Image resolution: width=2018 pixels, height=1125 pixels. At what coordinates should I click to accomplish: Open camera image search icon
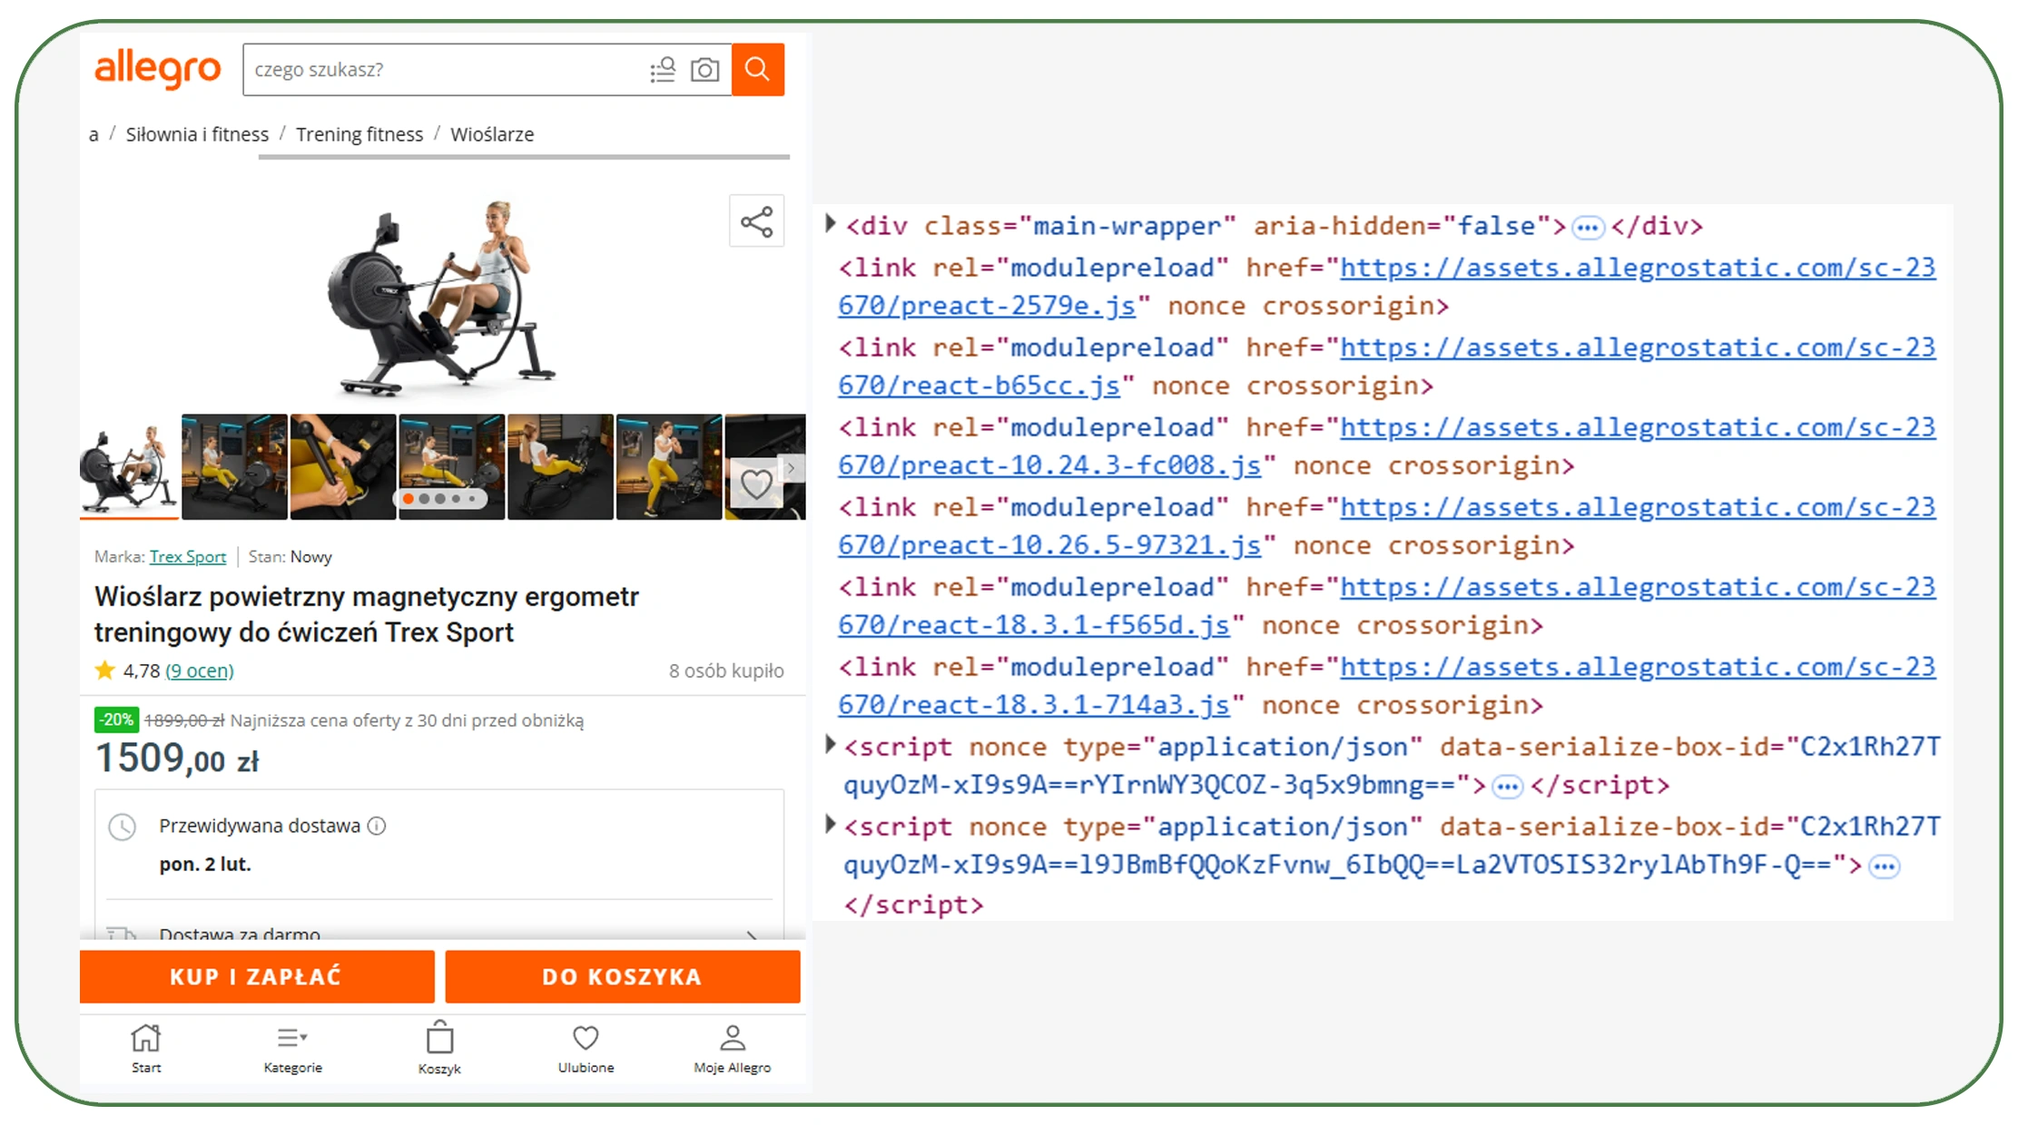tap(704, 70)
